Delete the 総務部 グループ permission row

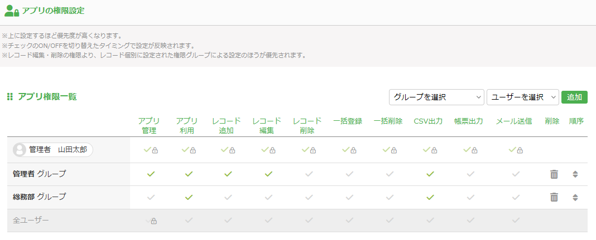click(x=554, y=197)
